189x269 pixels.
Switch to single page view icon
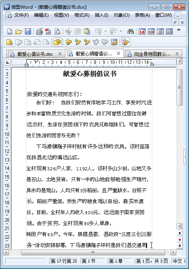[160, 31]
